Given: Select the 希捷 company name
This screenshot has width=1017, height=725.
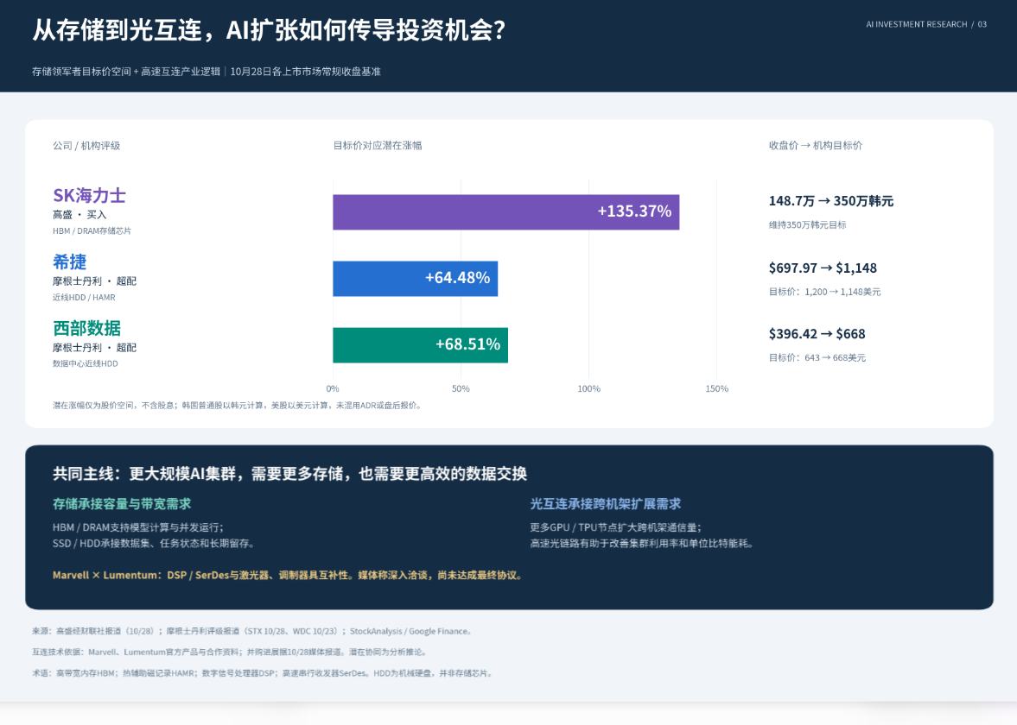Looking at the screenshot, I should (x=69, y=262).
